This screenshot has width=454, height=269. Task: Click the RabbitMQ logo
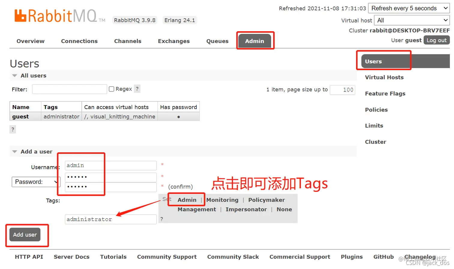(60, 16)
